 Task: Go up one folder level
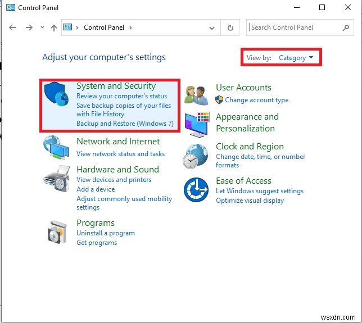coord(54,28)
